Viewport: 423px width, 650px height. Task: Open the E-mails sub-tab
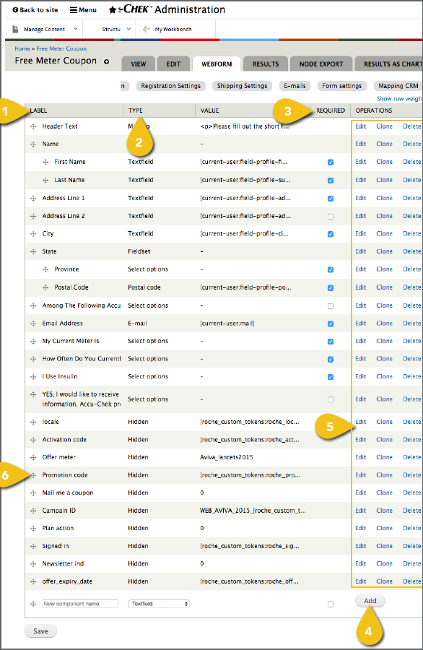[x=295, y=86]
